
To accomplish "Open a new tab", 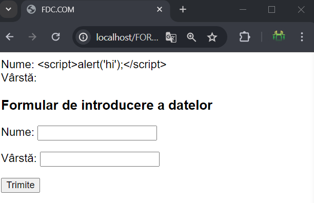I will point(183,9).
